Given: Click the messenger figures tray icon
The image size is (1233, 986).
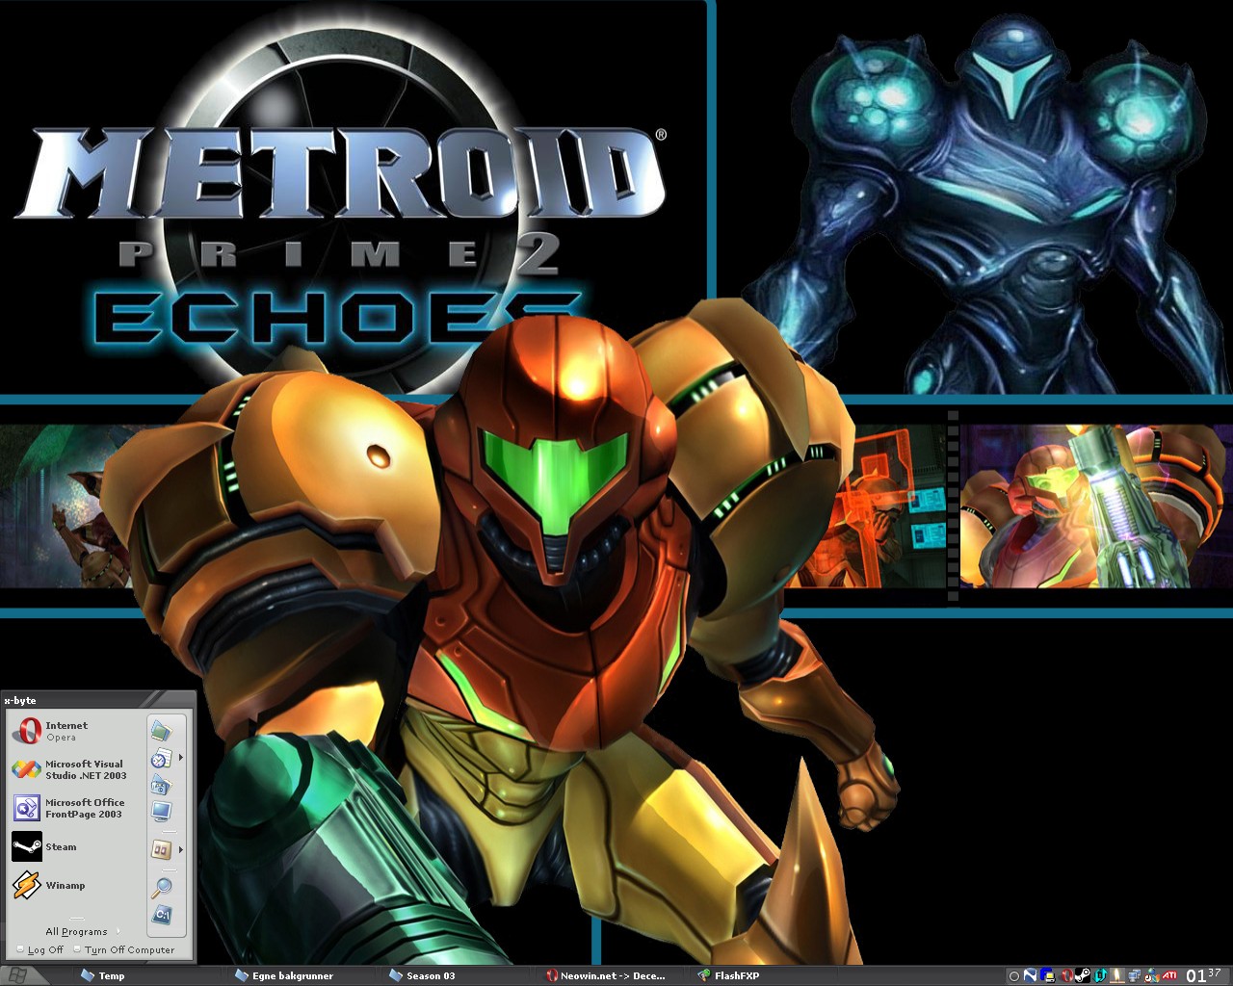Looking at the screenshot, I should click(x=1152, y=975).
